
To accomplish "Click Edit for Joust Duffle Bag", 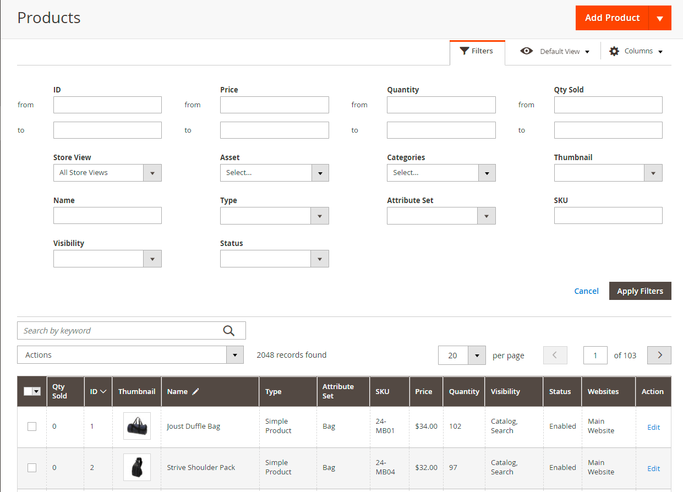I will click(653, 427).
